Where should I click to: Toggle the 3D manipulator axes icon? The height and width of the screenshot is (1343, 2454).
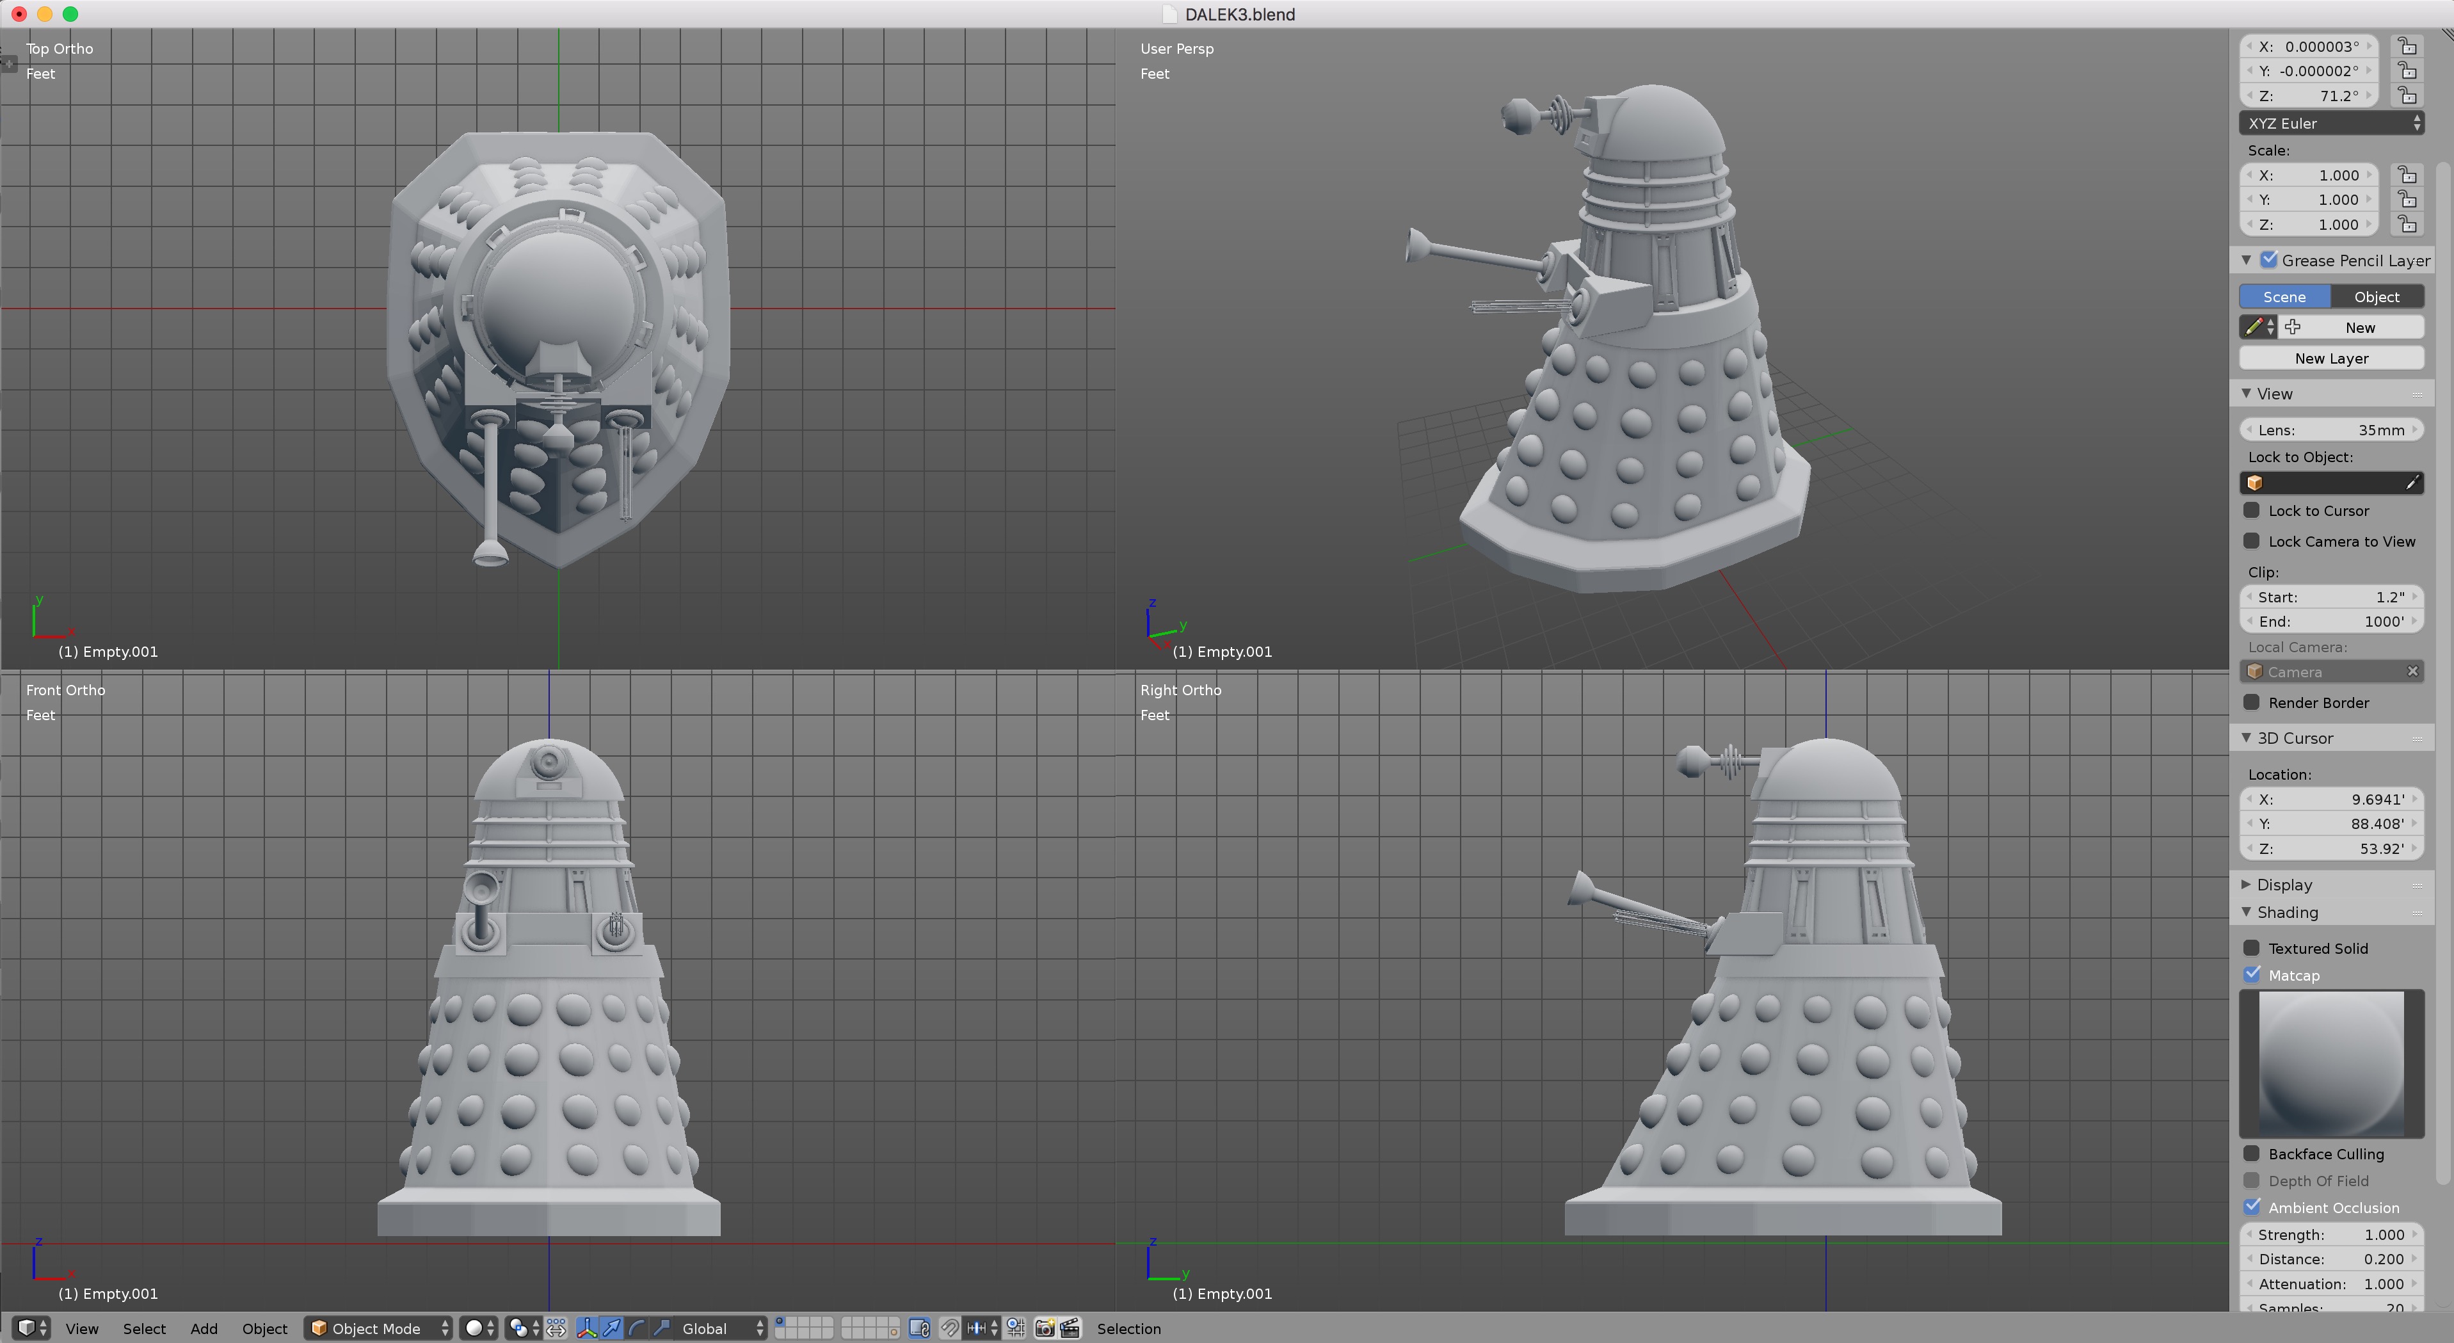(587, 1328)
